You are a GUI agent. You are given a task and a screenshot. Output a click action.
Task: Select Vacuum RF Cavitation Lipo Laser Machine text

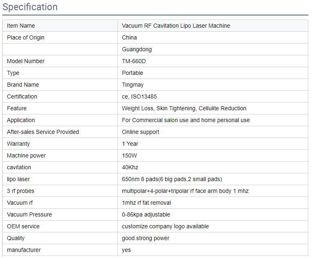pos(176,26)
